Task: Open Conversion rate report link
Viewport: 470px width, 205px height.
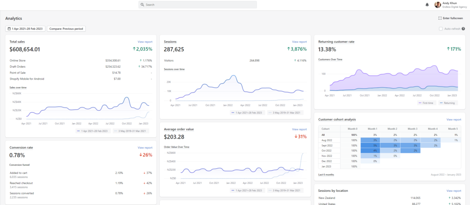Action: (x=145, y=148)
